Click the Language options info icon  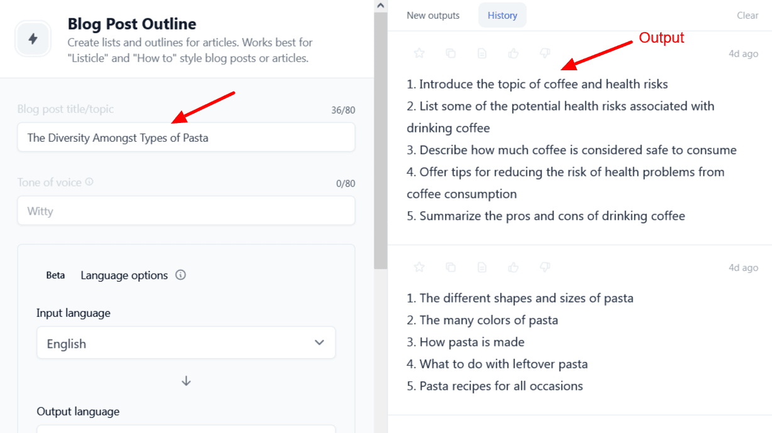coord(181,275)
